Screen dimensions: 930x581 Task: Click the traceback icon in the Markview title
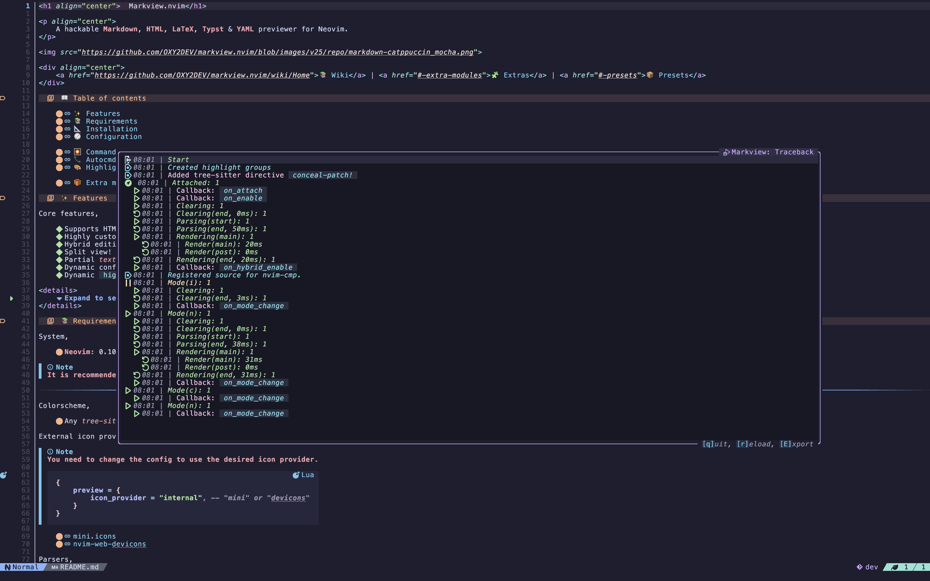pos(726,152)
